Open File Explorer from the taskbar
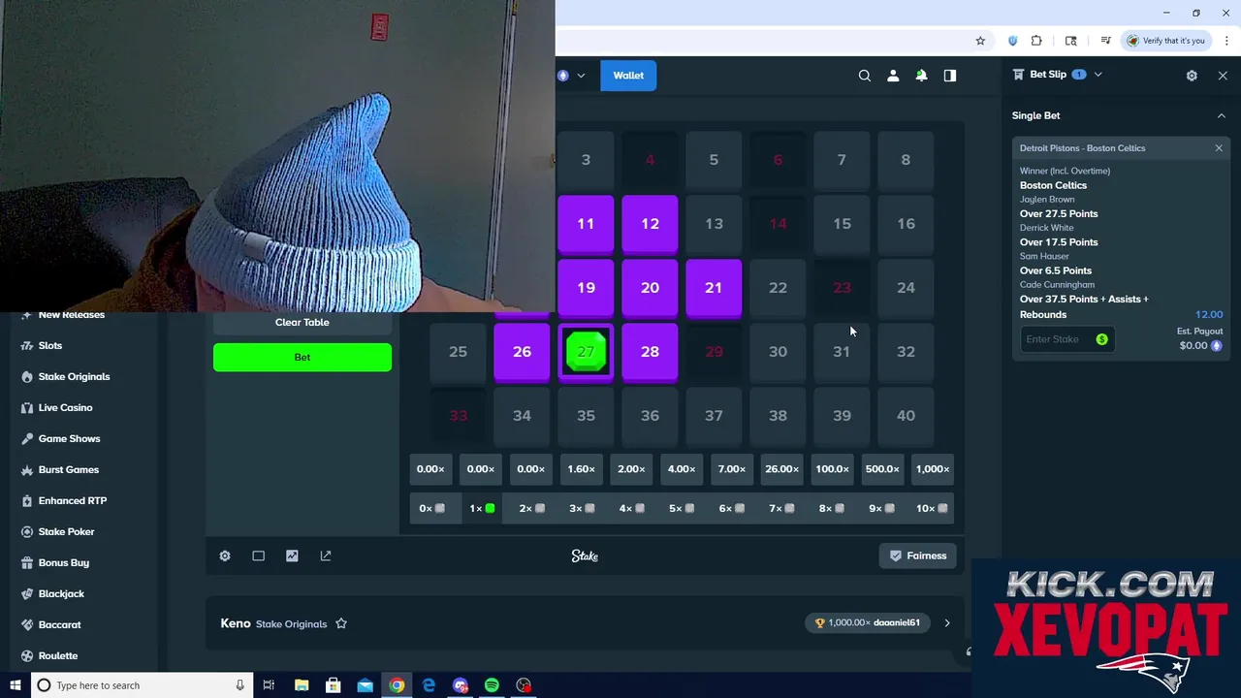The width and height of the screenshot is (1241, 698). [x=302, y=685]
